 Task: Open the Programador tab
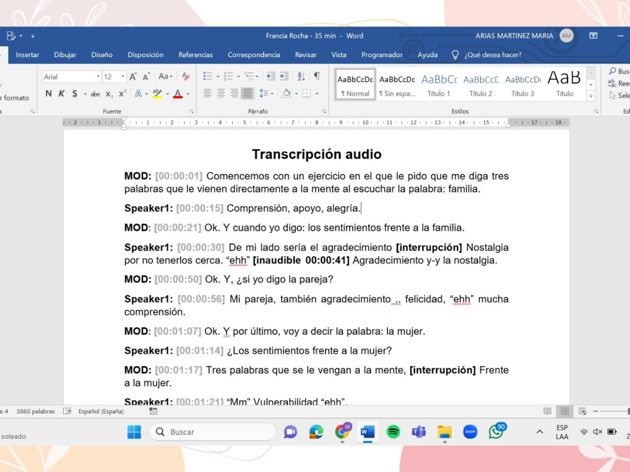382,55
